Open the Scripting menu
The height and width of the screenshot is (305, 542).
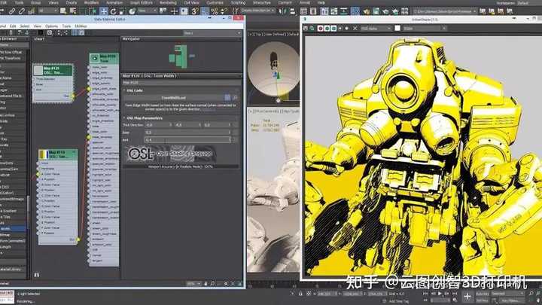point(238,2)
